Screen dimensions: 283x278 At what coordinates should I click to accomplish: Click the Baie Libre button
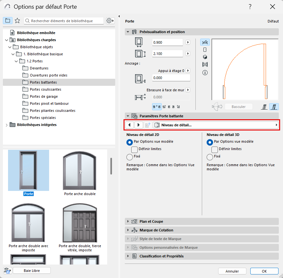[x=32, y=271]
